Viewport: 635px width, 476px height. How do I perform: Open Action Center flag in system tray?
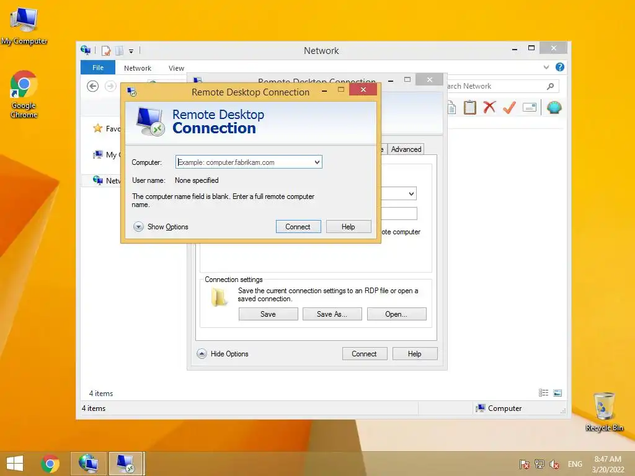tap(525, 464)
